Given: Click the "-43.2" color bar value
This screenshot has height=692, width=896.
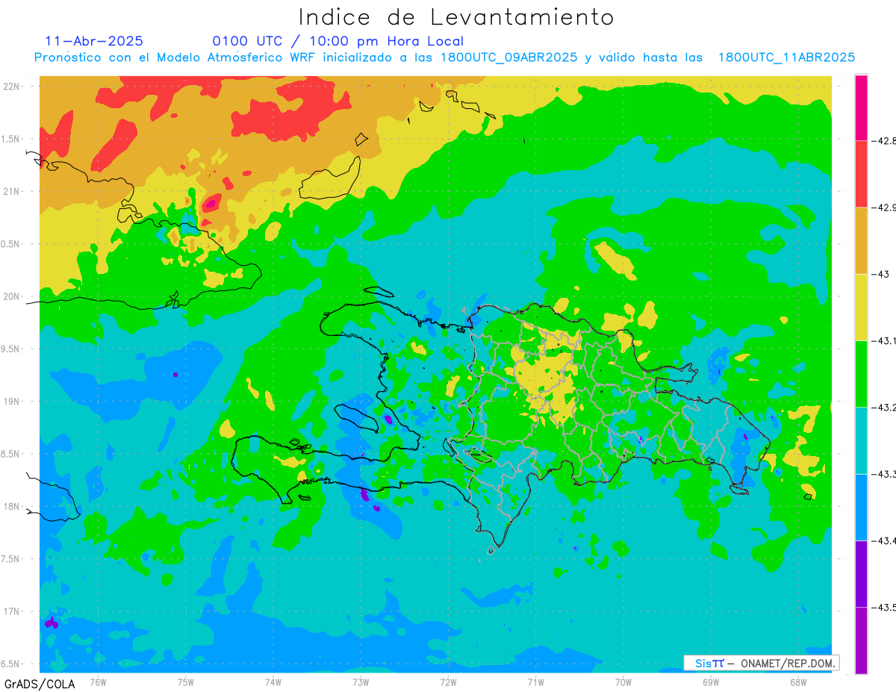Looking at the screenshot, I should [883, 408].
